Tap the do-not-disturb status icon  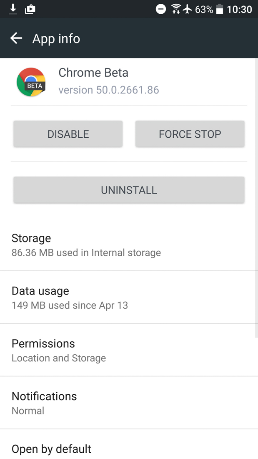pyautogui.click(x=160, y=9)
